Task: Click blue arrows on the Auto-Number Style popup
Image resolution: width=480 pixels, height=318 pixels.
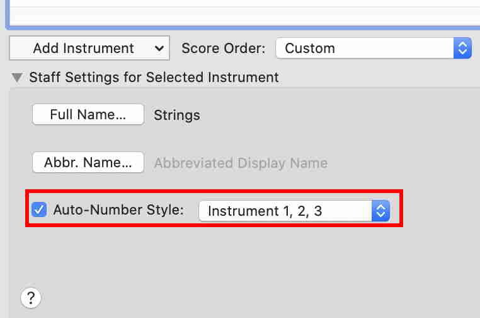Action: (380, 211)
